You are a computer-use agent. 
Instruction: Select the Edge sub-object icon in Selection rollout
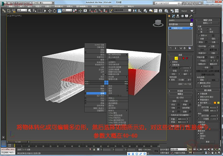[x=176, y=58]
